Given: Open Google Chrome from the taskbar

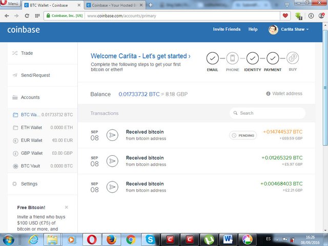Looking at the screenshot, I should 131,240.
